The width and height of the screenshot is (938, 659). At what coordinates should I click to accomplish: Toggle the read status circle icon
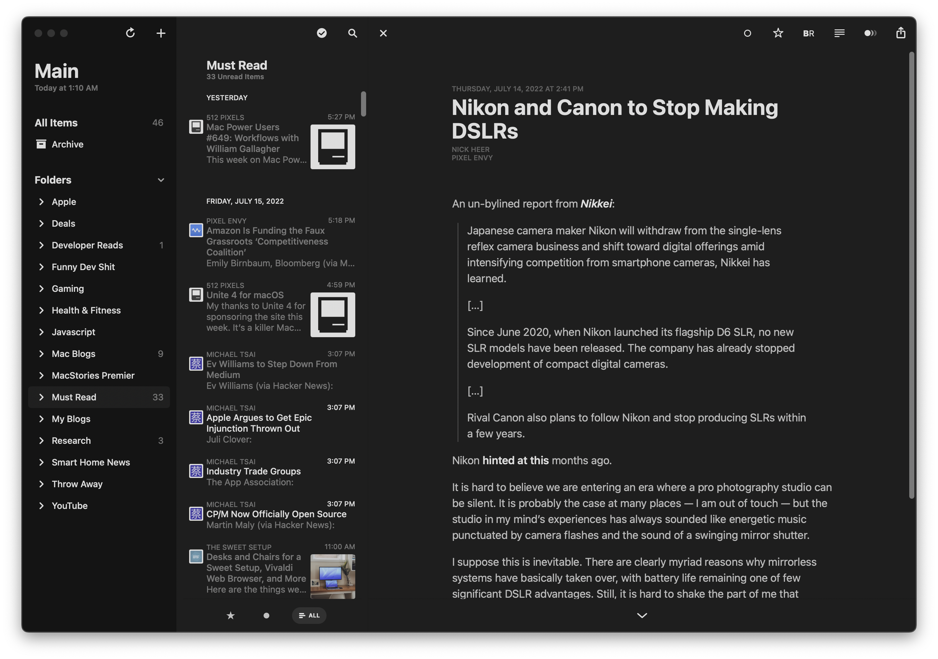tap(747, 33)
